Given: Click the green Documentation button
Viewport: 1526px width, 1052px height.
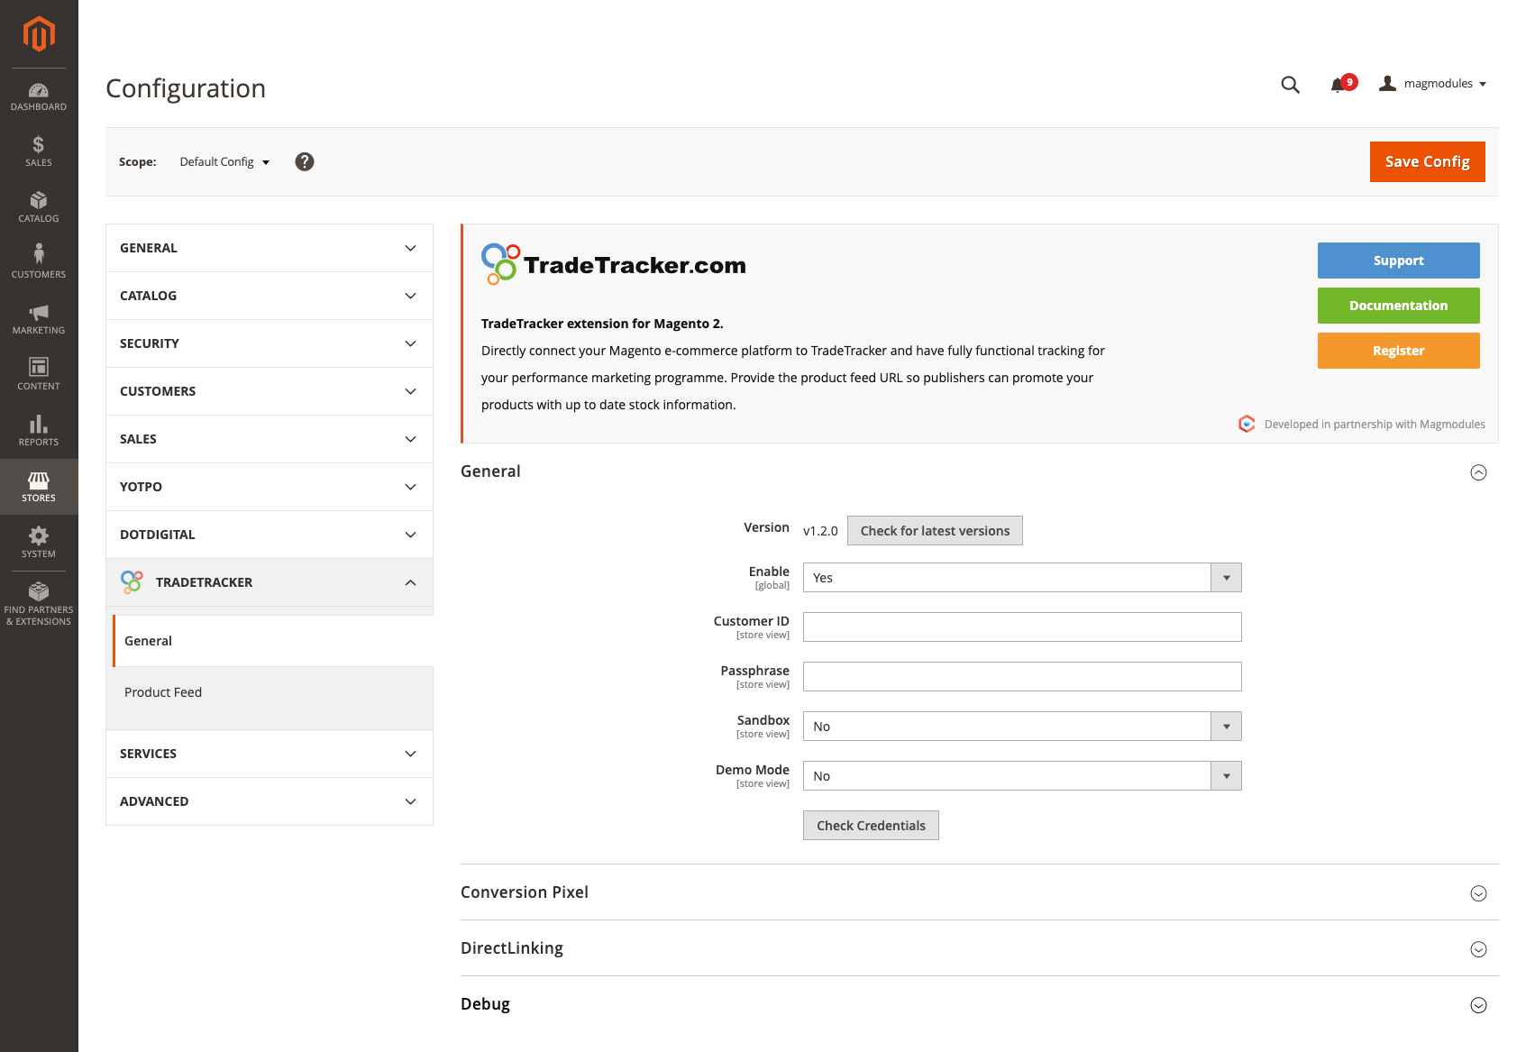Looking at the screenshot, I should tap(1398, 306).
